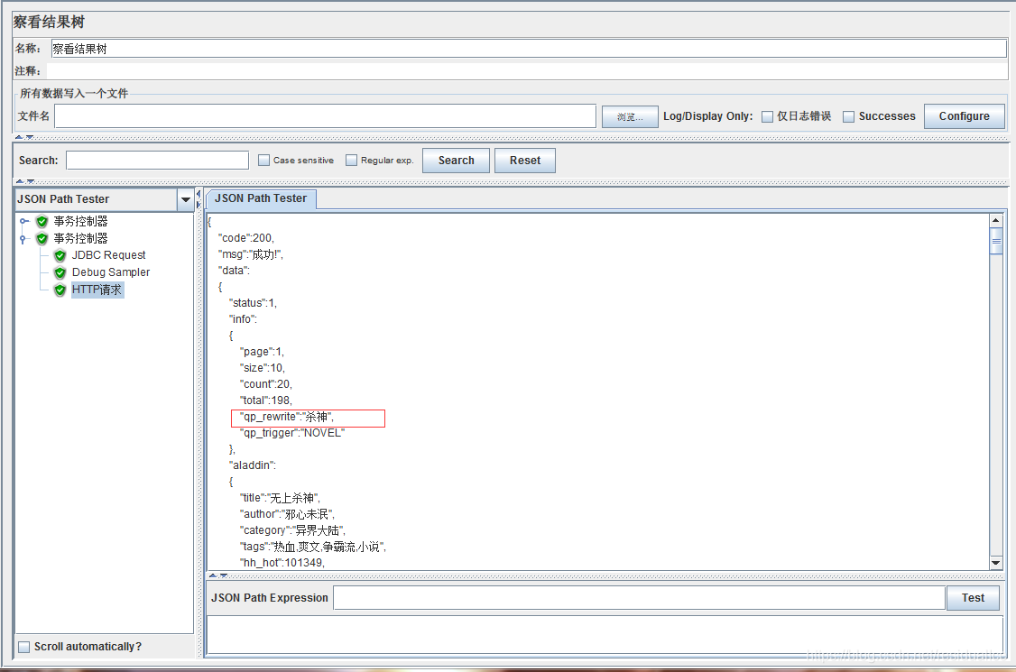Click the "status":1 line
This screenshot has width=1016, height=672.
click(253, 303)
